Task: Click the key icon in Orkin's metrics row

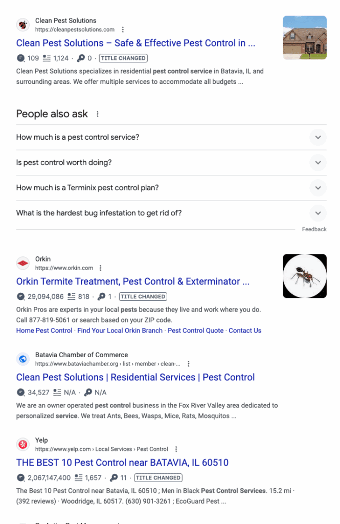Action: coord(102,296)
